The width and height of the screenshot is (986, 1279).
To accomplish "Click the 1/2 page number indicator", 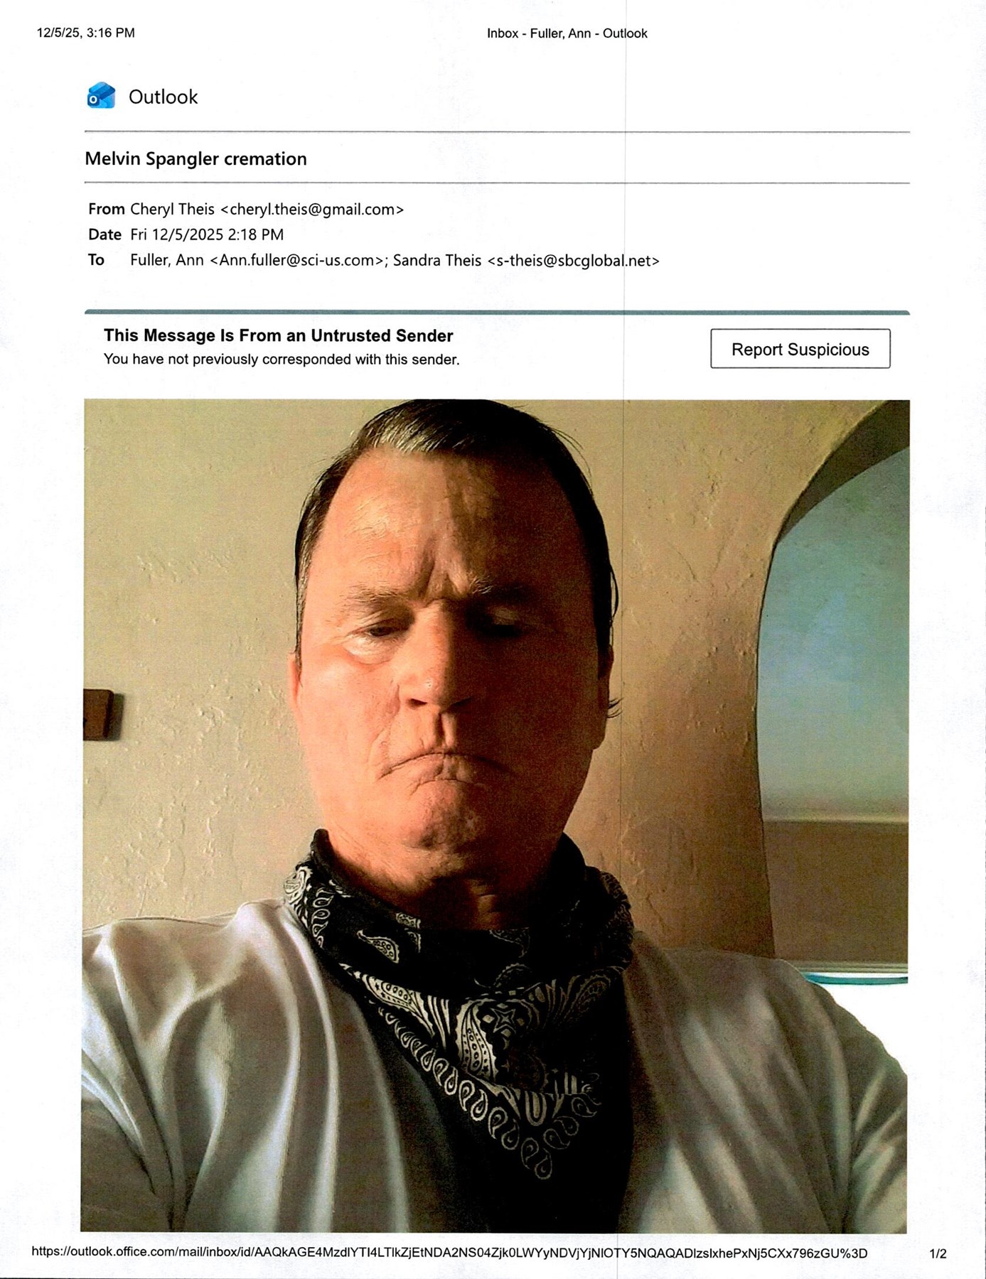I will (x=938, y=1254).
